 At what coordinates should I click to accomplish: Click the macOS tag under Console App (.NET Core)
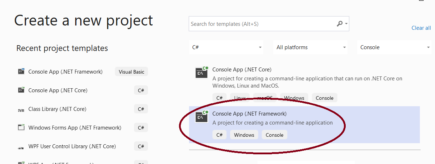[265, 98]
